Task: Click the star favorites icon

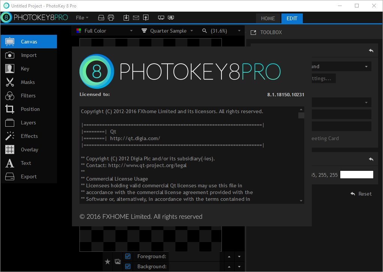Action: tap(108, 262)
